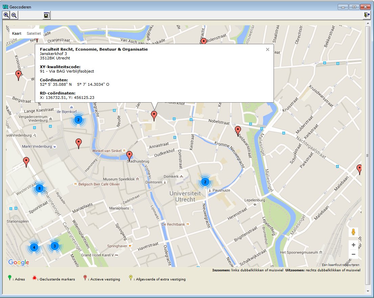The image size is (374, 298).
Task: Click the save map toolbar icon
Action: tap(46, 15)
